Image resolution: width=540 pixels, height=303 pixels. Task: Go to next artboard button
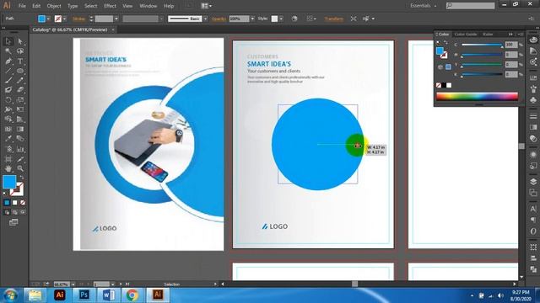point(121,284)
